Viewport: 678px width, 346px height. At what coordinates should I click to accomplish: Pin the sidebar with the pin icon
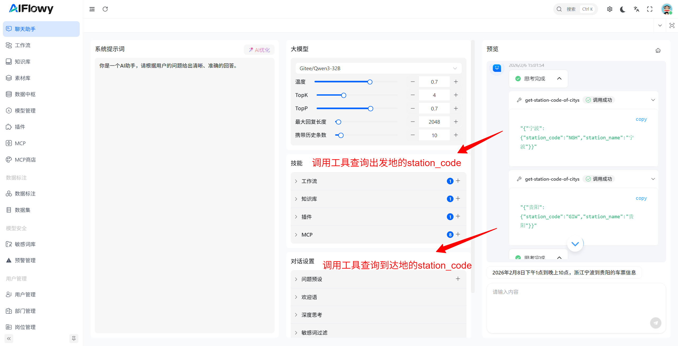(x=74, y=338)
